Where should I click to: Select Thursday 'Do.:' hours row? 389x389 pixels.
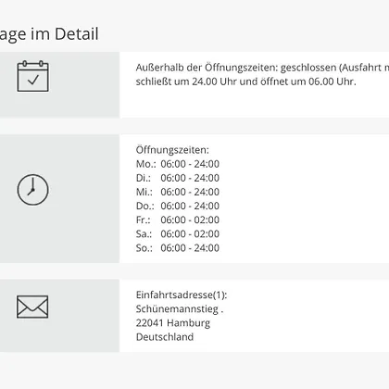[178, 206]
